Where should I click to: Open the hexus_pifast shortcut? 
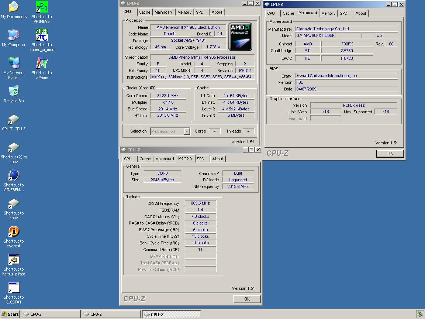[x=14, y=260]
